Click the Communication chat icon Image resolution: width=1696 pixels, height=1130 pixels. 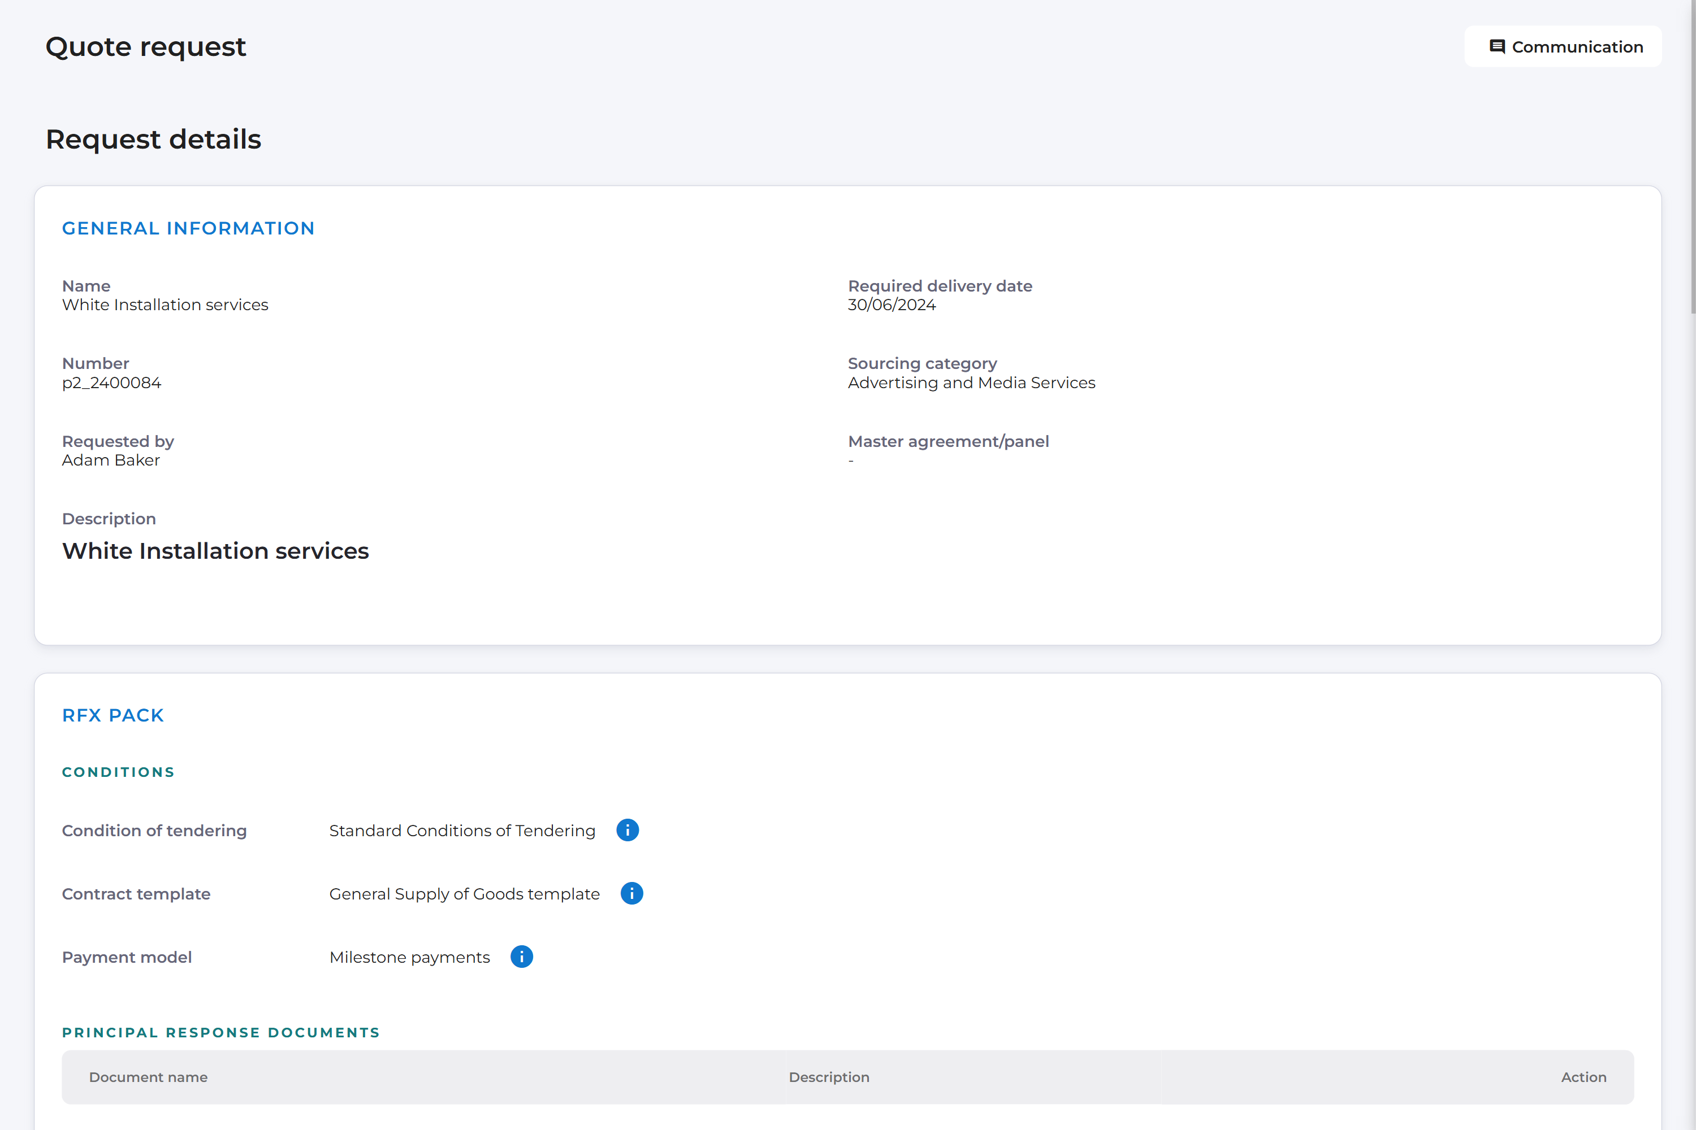click(1497, 47)
